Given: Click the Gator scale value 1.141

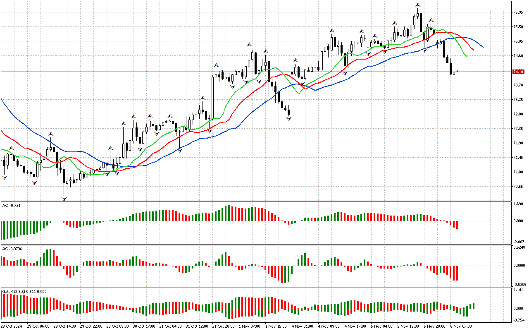Looking at the screenshot, I should point(518,290).
